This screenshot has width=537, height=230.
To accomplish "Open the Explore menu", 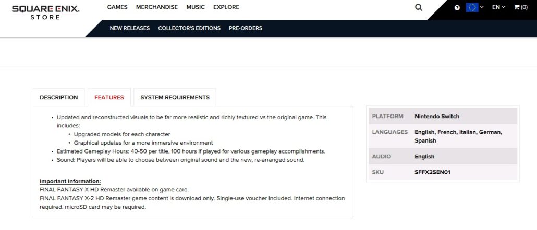I will click(226, 7).
